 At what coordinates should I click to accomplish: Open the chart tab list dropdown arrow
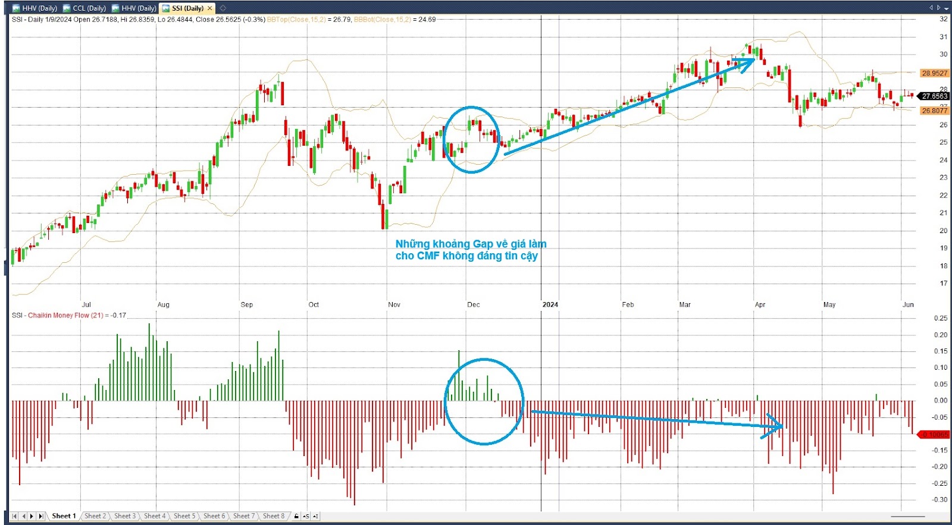click(x=946, y=8)
